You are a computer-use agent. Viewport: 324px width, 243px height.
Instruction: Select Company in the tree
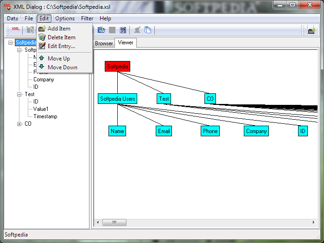click(x=44, y=79)
